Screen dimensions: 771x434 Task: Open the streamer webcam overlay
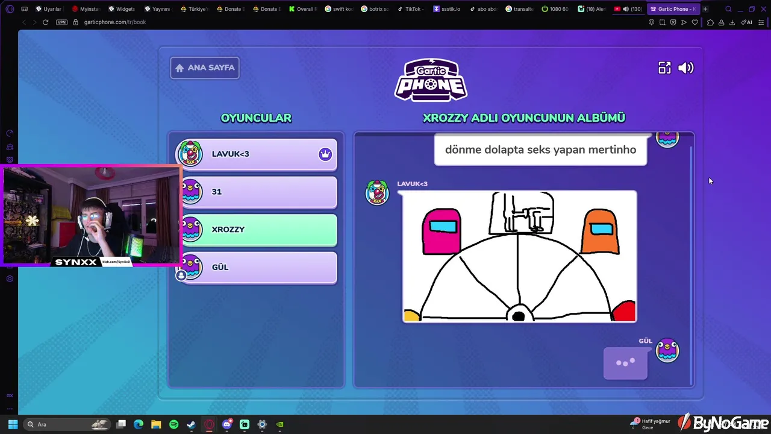92,216
